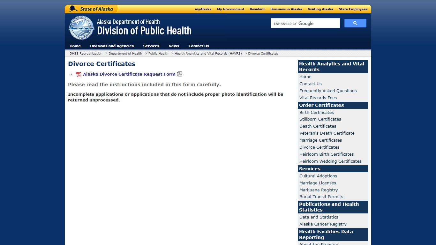Click Health Analytics and Vital Records (HAVRS) breadcrumb
Viewport: 436px width, 245px height.
click(x=208, y=54)
